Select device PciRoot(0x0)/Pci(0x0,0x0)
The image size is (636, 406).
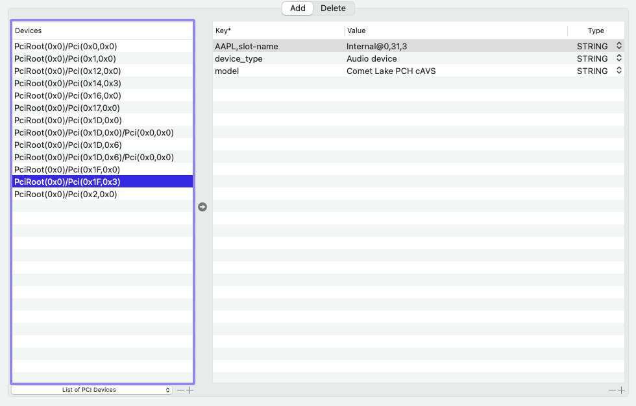(x=66, y=46)
